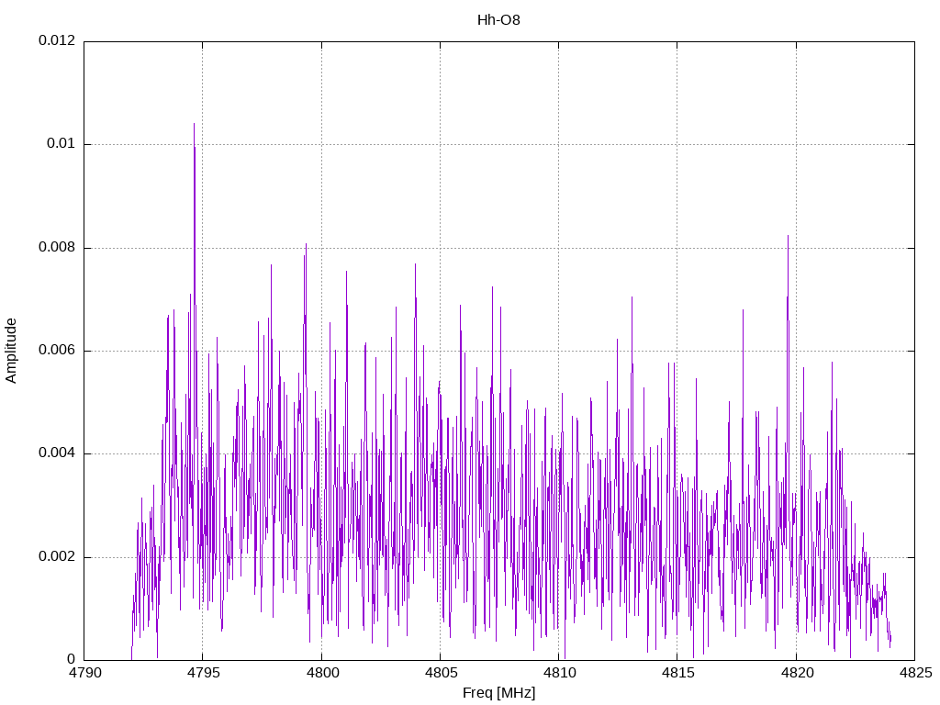Click the 0.006 y-axis tick label
Screen dimensions: 940x705
57,350
